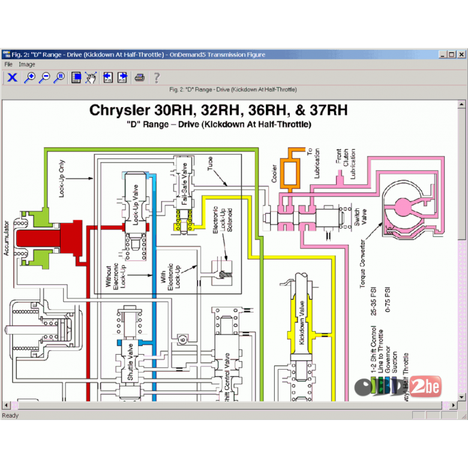Screen dimensions: 468x468
Task: Click the 'Chrysler 30RH, 32RH, 36RH, & 37RH' heading
Action: pos(218,110)
